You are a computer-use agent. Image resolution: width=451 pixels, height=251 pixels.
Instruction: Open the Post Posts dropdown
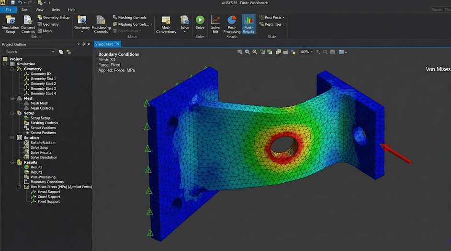click(x=272, y=18)
